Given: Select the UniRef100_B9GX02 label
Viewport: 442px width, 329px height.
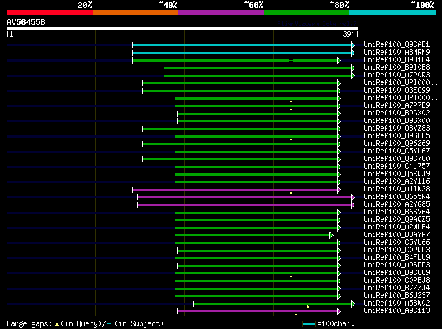Looking at the screenshot, I should [396, 113].
